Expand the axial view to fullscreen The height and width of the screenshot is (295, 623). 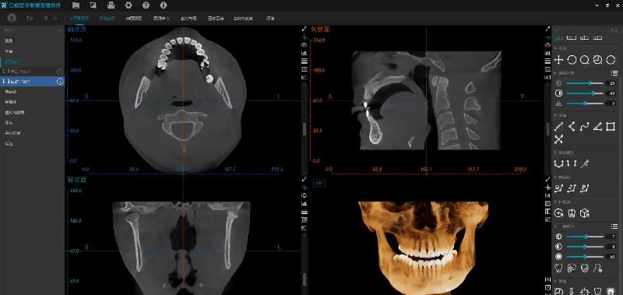pos(304,29)
